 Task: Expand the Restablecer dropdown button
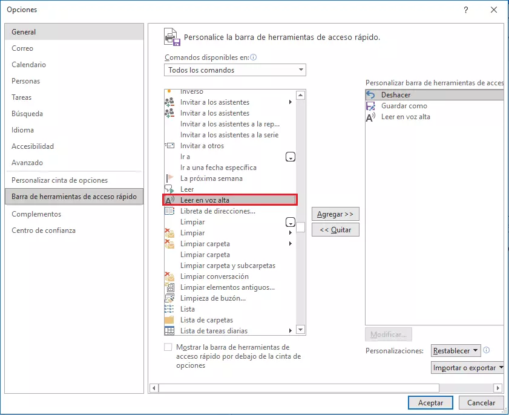click(x=456, y=351)
